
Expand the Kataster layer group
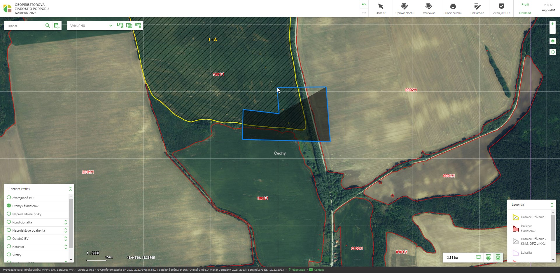point(66,247)
